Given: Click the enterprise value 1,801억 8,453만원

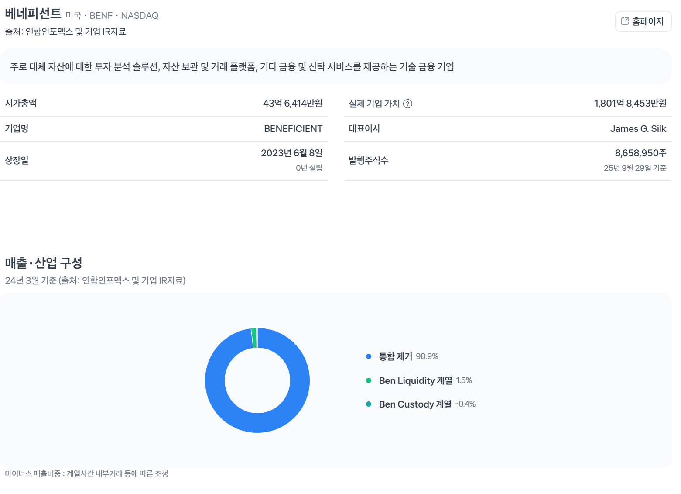Looking at the screenshot, I should coord(630,103).
